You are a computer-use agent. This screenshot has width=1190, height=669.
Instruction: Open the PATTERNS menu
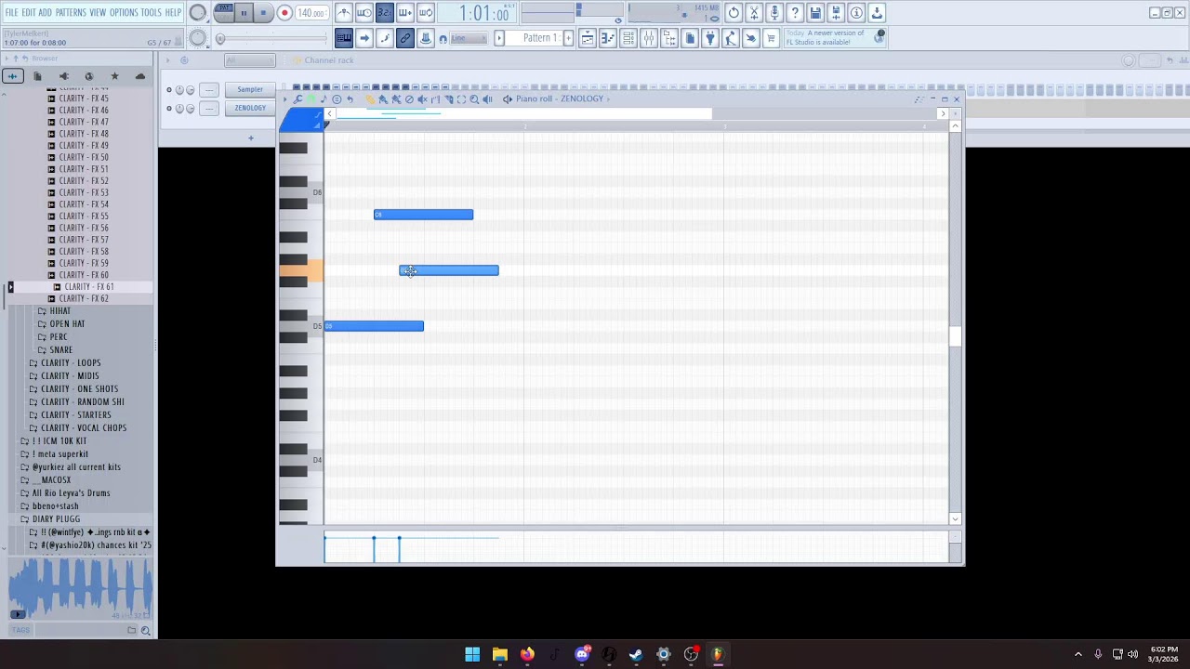(x=71, y=12)
